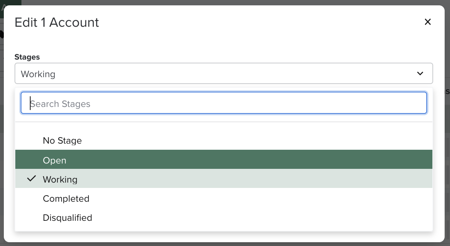Toggle No Stage on for this account
The width and height of the screenshot is (450, 246).
[x=62, y=141]
